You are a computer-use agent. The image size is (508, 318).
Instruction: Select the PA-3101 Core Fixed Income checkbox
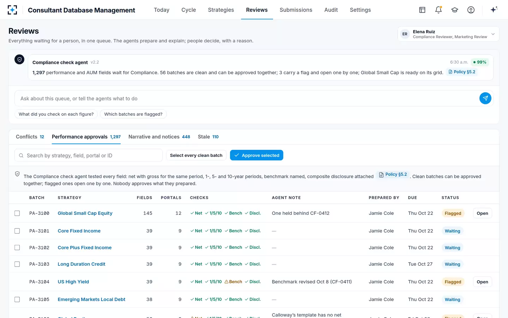point(17,231)
